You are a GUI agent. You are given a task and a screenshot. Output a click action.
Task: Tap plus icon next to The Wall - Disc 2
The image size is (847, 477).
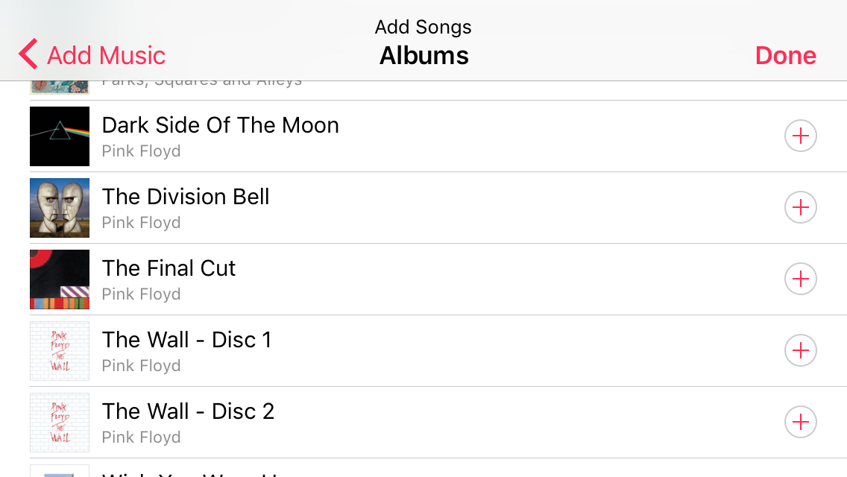(800, 422)
